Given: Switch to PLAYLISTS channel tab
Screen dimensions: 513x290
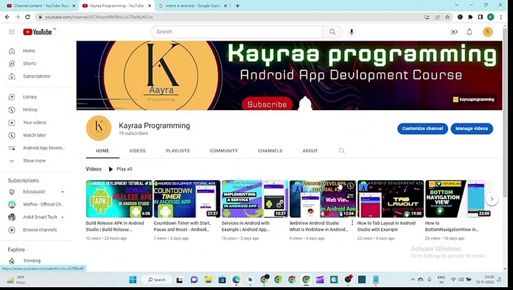Looking at the screenshot, I should pyautogui.click(x=177, y=151).
